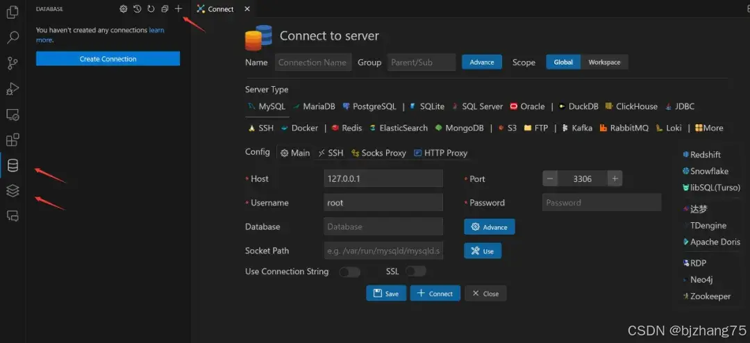Switch to HTTP Proxy config tab
The image size is (750, 343).
(x=440, y=153)
